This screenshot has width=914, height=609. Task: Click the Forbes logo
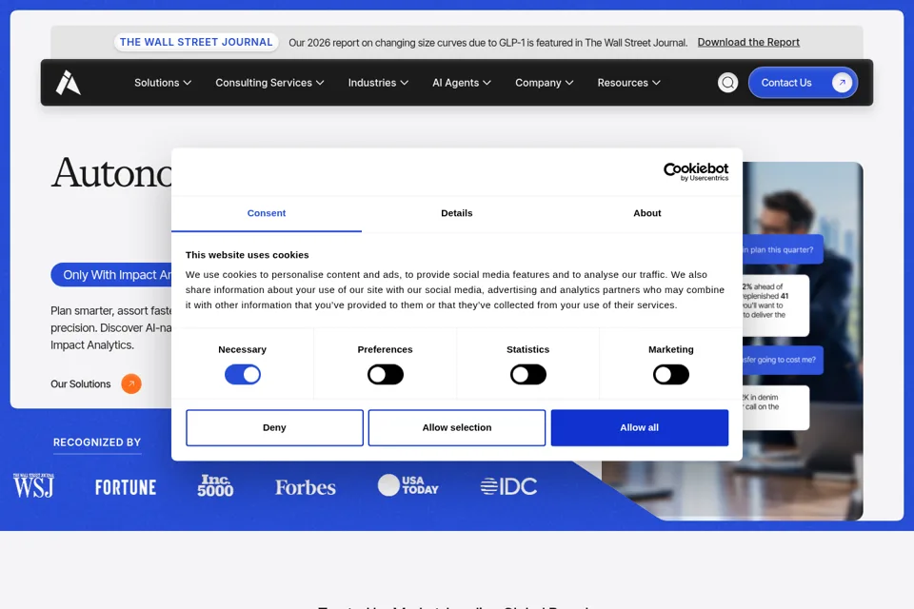[x=305, y=487]
